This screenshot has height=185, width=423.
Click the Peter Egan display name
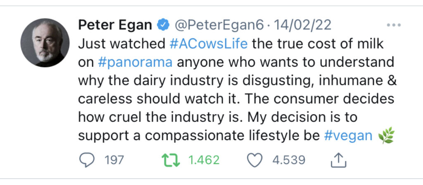click(x=115, y=25)
